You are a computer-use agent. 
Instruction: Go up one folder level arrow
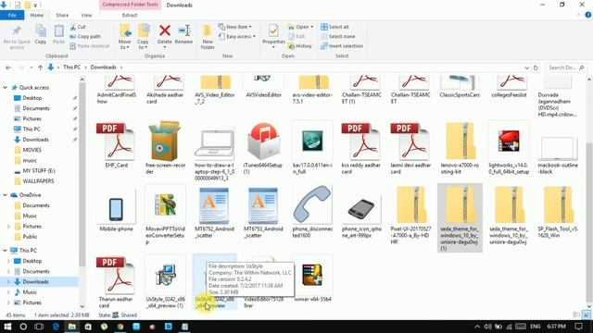(x=40, y=68)
